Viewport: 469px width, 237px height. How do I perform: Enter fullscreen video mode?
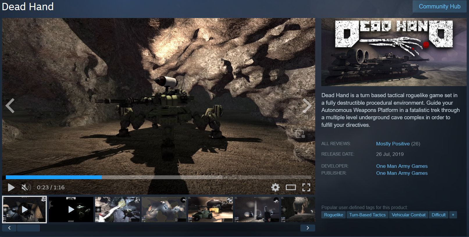tap(306, 188)
